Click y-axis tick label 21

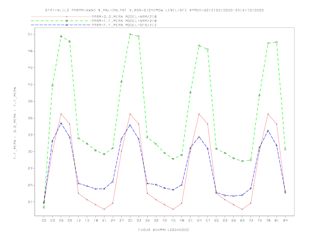point(30,202)
